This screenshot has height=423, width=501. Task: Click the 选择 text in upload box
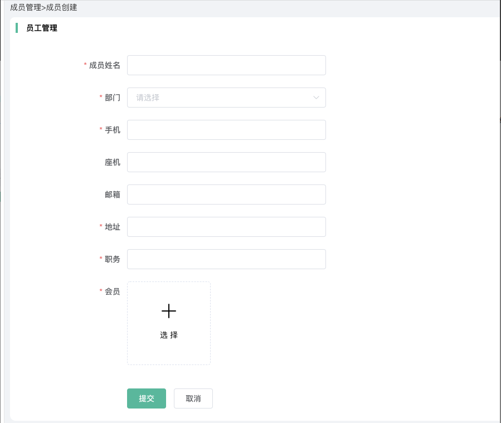pyautogui.click(x=169, y=335)
